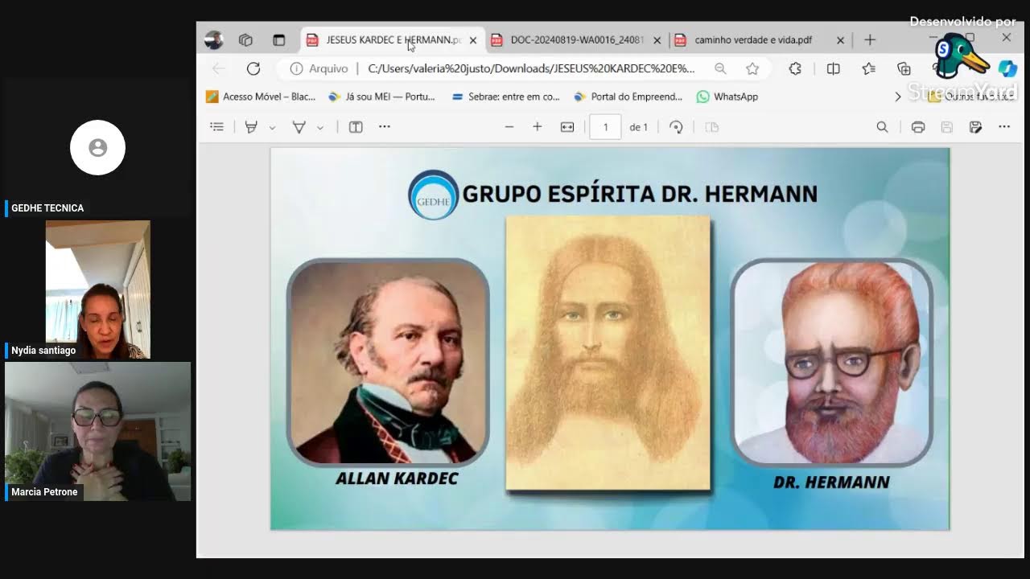The image size is (1030, 579).
Task: Open the tab actions menu icon
Action: click(278, 39)
